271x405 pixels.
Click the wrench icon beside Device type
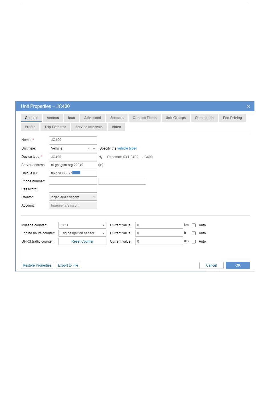pos(101,157)
